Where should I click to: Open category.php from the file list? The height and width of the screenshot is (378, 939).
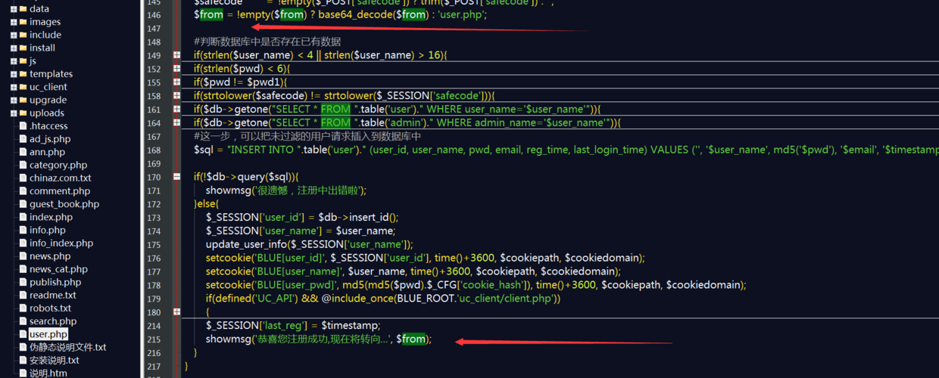[58, 165]
